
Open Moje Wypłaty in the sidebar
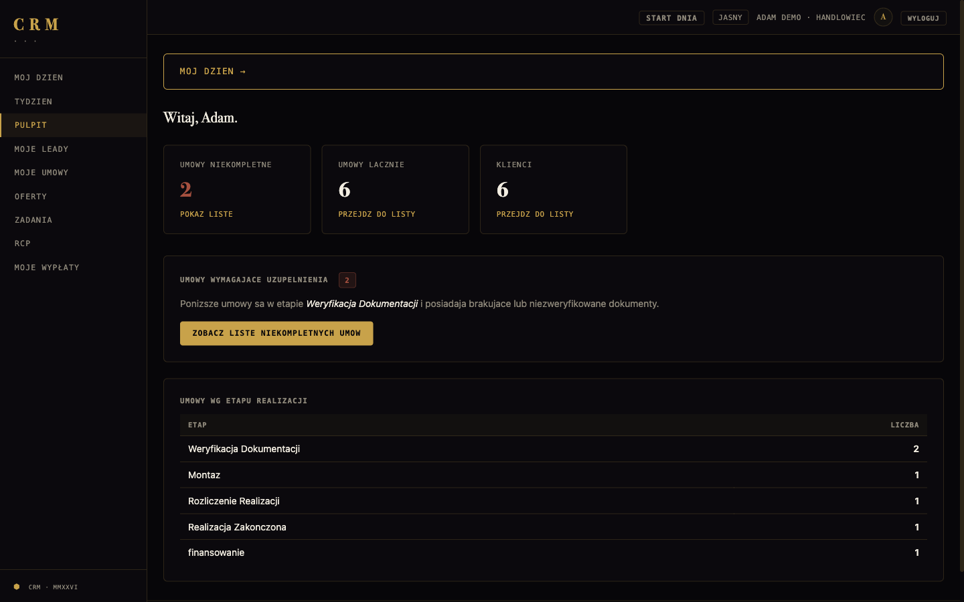[x=73, y=268]
